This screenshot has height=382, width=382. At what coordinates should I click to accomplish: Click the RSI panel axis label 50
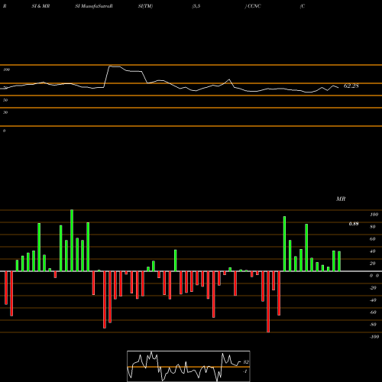click(5, 100)
